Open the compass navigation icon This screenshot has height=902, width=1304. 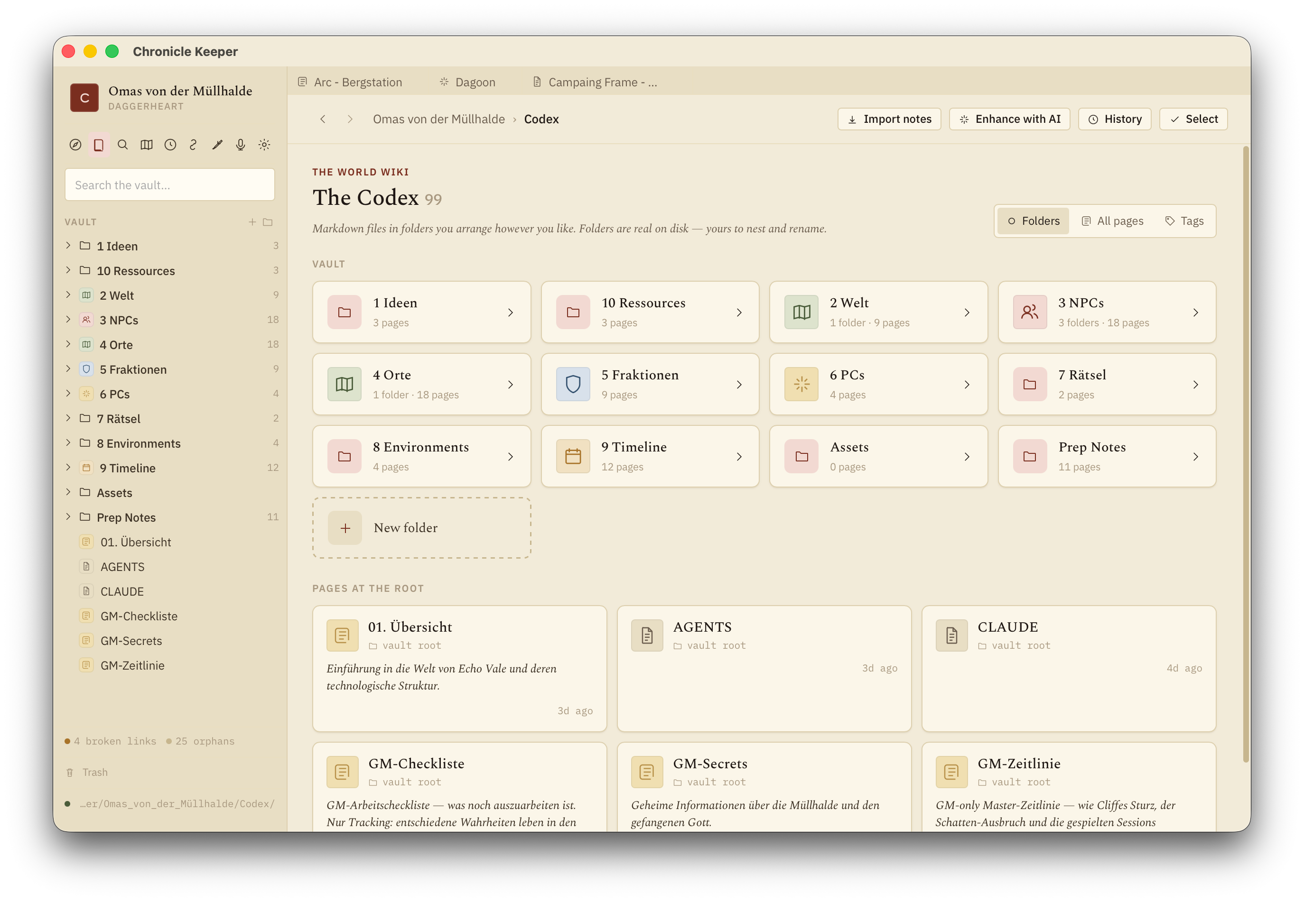75,145
